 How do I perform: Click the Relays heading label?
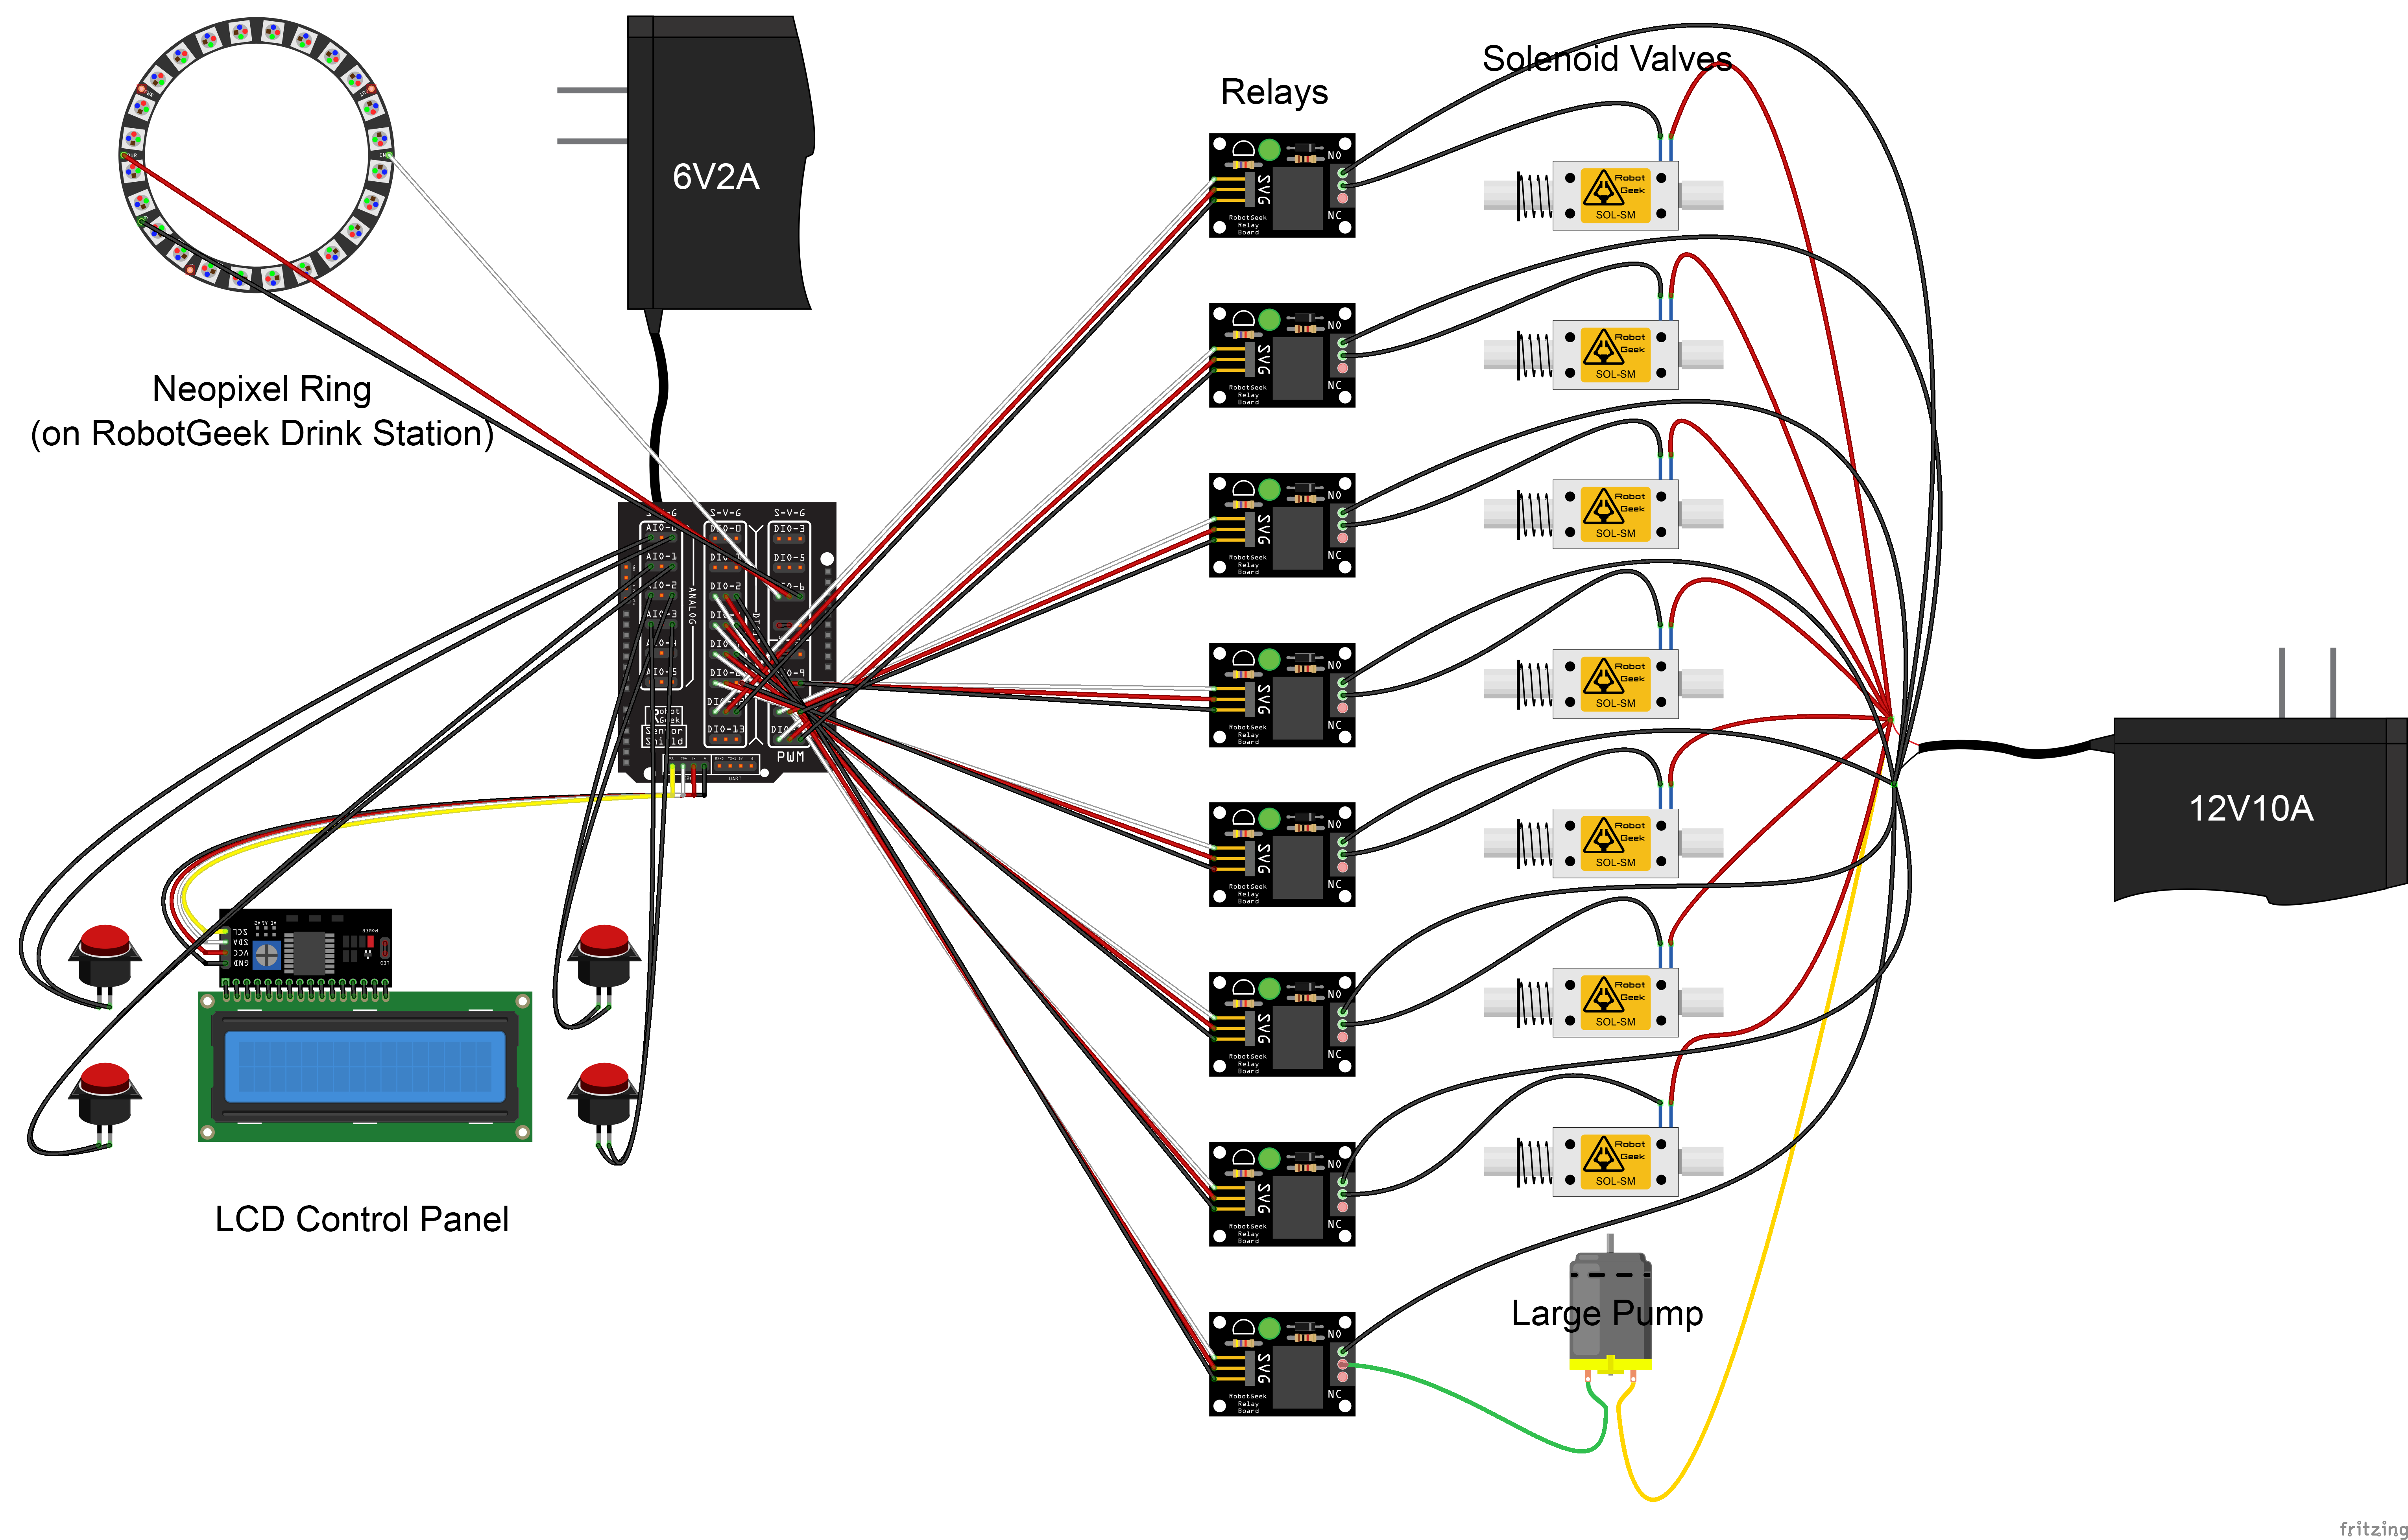pyautogui.click(x=1274, y=92)
